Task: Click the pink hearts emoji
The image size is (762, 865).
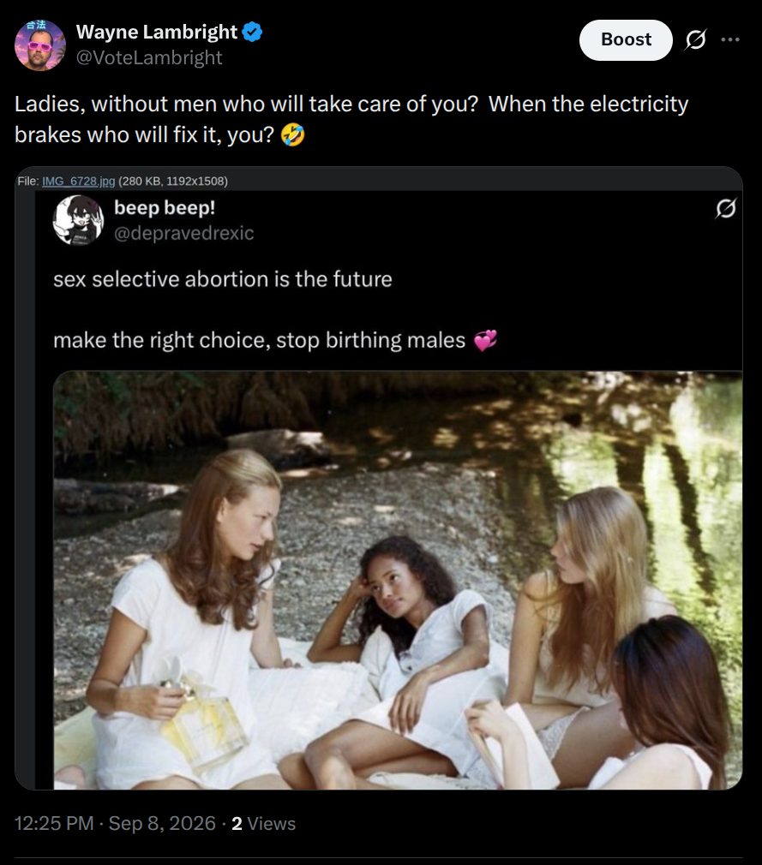Action: [485, 340]
